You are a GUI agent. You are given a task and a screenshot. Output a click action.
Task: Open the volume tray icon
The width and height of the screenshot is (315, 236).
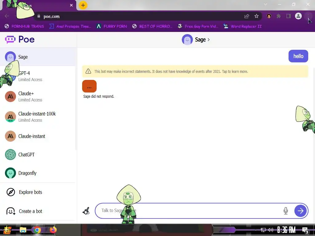[x=271, y=230]
